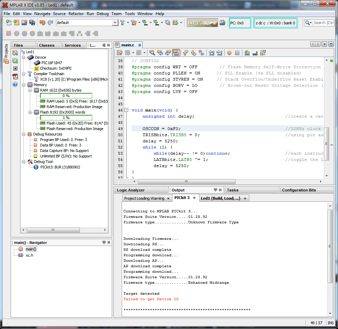Select xc.h in the Navigator
The image size is (338, 329).
click(x=29, y=255)
